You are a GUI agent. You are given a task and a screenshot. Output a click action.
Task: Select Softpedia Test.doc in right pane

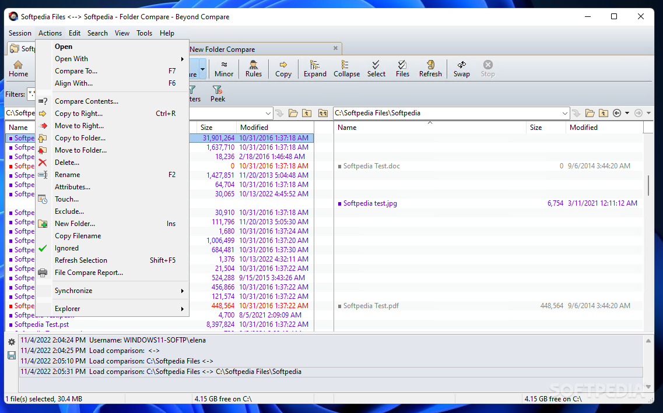pos(371,166)
